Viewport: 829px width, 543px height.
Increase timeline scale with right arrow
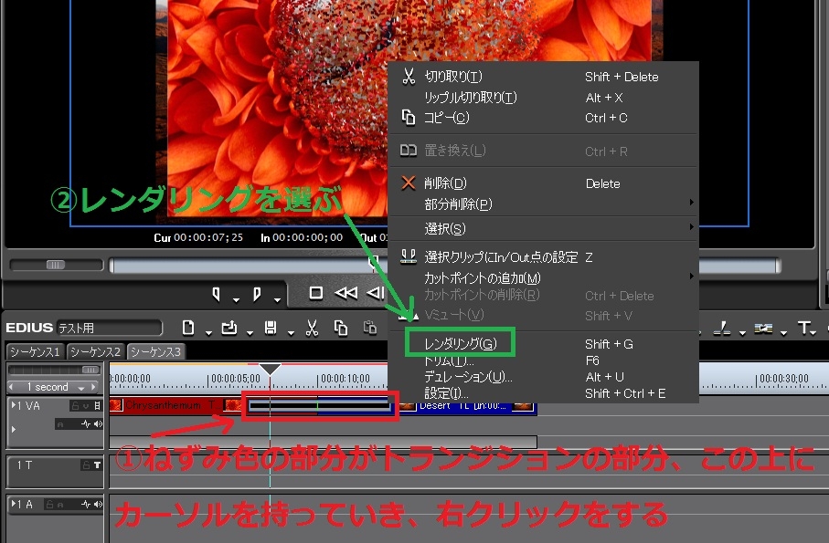click(94, 387)
